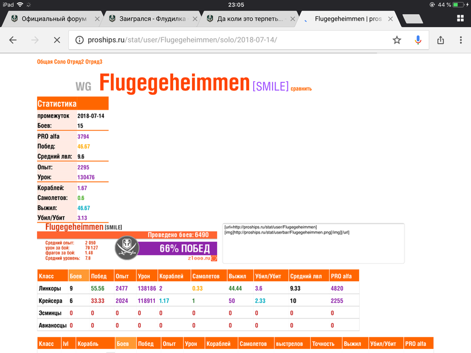Click the 66% ПОБЕД userbar banner
This screenshot has width=471, height=353.
[177, 248]
